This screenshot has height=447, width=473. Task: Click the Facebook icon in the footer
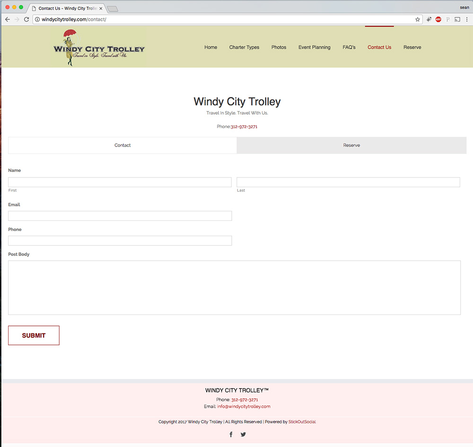click(231, 435)
